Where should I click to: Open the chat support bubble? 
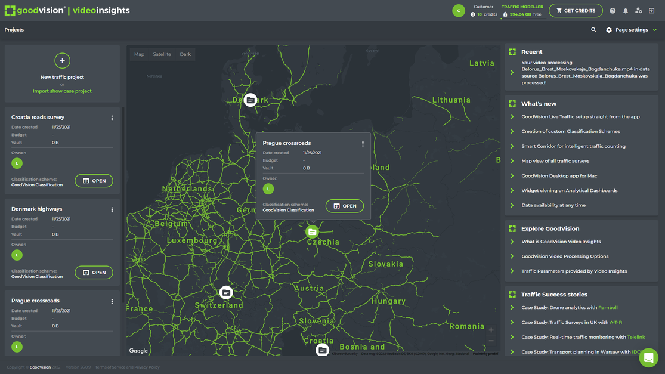pos(648,358)
